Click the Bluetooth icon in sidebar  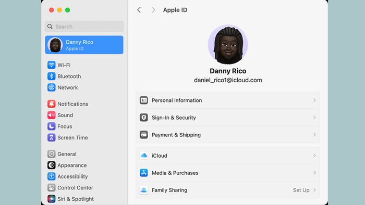pos(52,76)
